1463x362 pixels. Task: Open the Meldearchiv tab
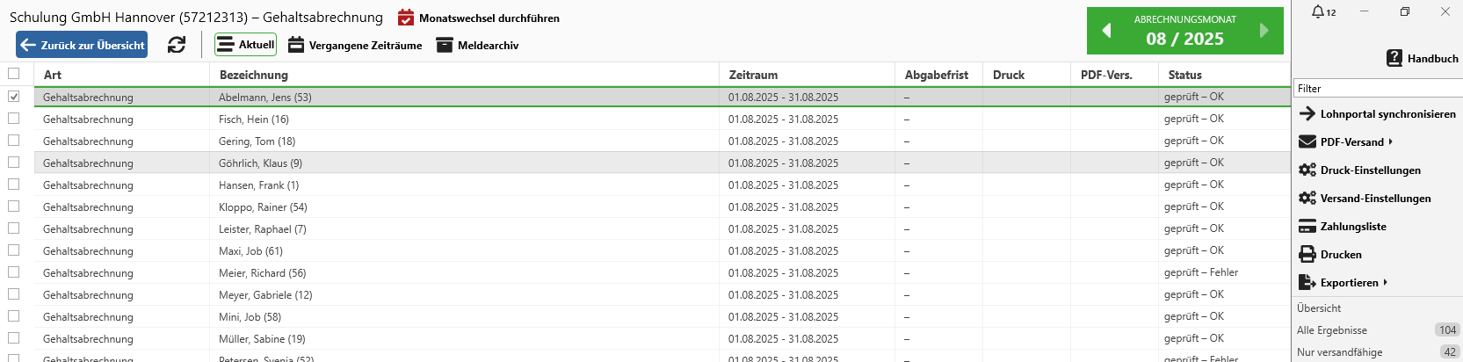477,45
